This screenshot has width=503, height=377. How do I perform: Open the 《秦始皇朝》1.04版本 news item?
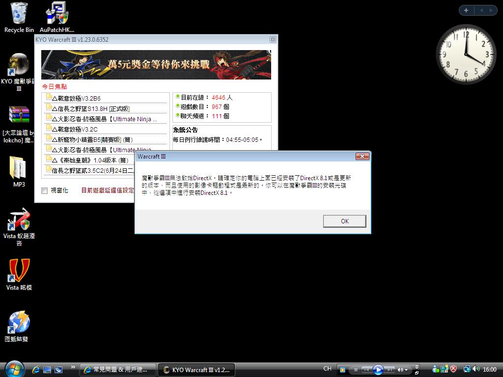(x=90, y=160)
